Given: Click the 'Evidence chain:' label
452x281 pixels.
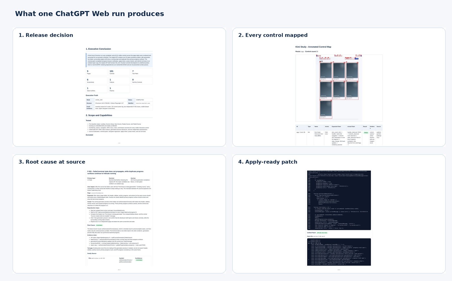Looking at the screenshot, I should 92,235.
